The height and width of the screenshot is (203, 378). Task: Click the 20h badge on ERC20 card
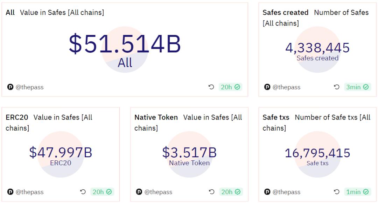click(x=102, y=192)
